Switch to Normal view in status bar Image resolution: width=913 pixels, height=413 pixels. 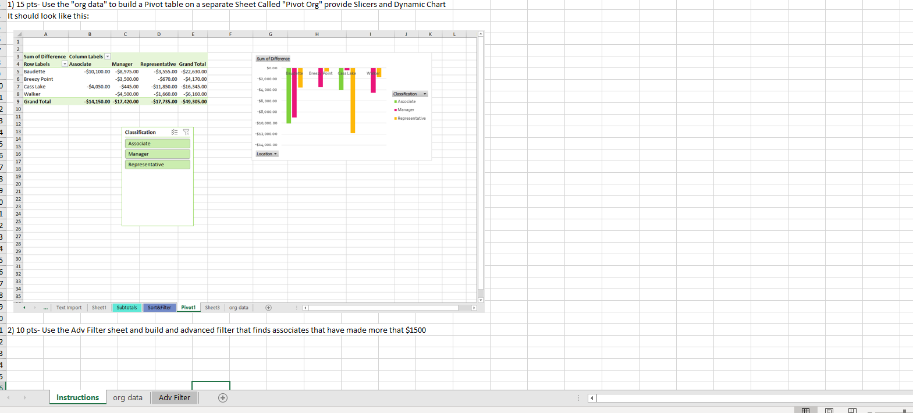coord(805,411)
